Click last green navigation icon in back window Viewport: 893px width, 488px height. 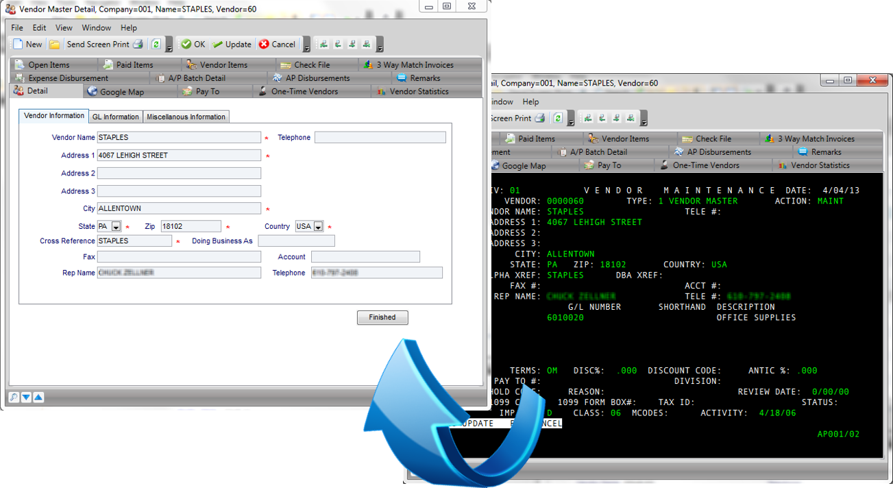click(632, 118)
